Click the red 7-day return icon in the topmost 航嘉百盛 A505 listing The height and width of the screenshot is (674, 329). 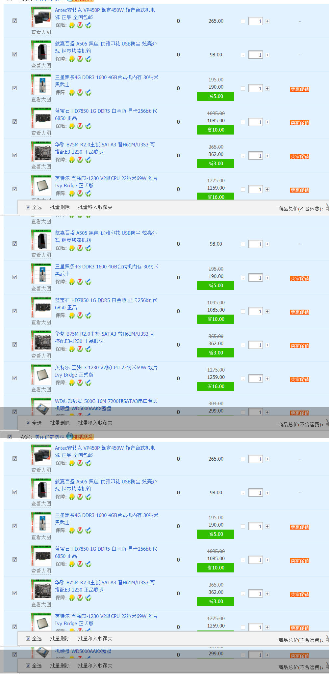(80, 59)
